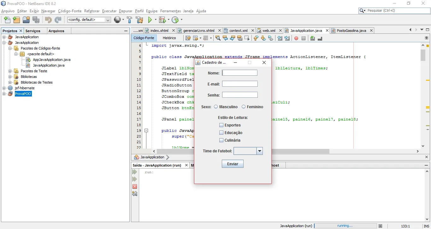431x229 pixels.
Task: Tick the Culinária checkbox
Action: [221, 140]
